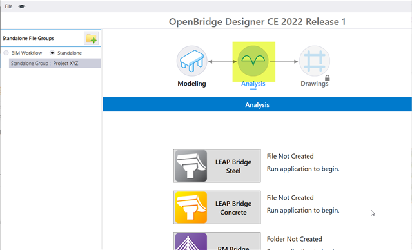Click the Modeling bridge icon
Viewport: 412px width, 250px height.
(x=191, y=61)
